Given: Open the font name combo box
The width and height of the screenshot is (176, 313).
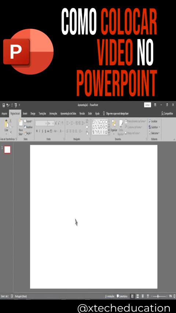Looking at the screenshot, I should pyautogui.click(x=41, y=123).
